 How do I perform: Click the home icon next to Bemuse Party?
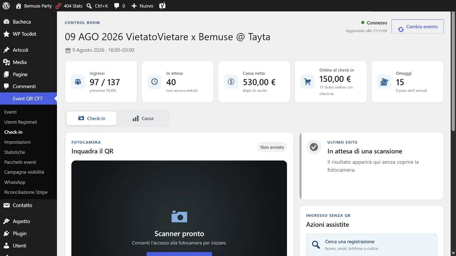tap(19, 6)
